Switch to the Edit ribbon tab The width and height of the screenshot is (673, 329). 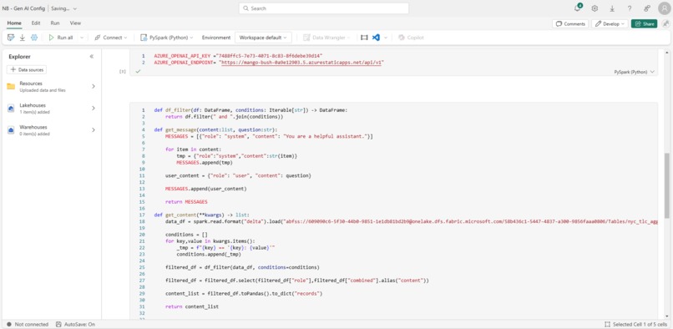pyautogui.click(x=36, y=23)
